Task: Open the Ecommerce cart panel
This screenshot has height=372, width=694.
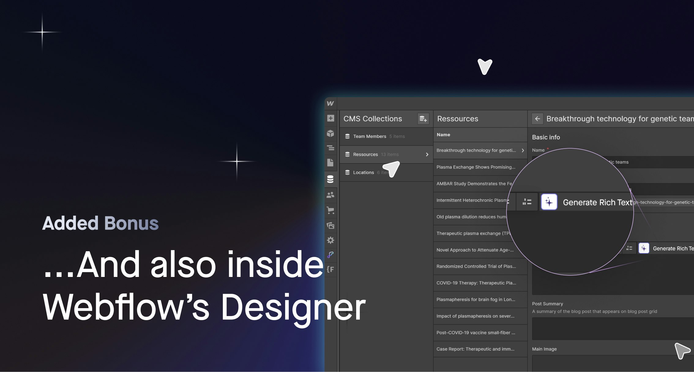Action: (x=330, y=210)
